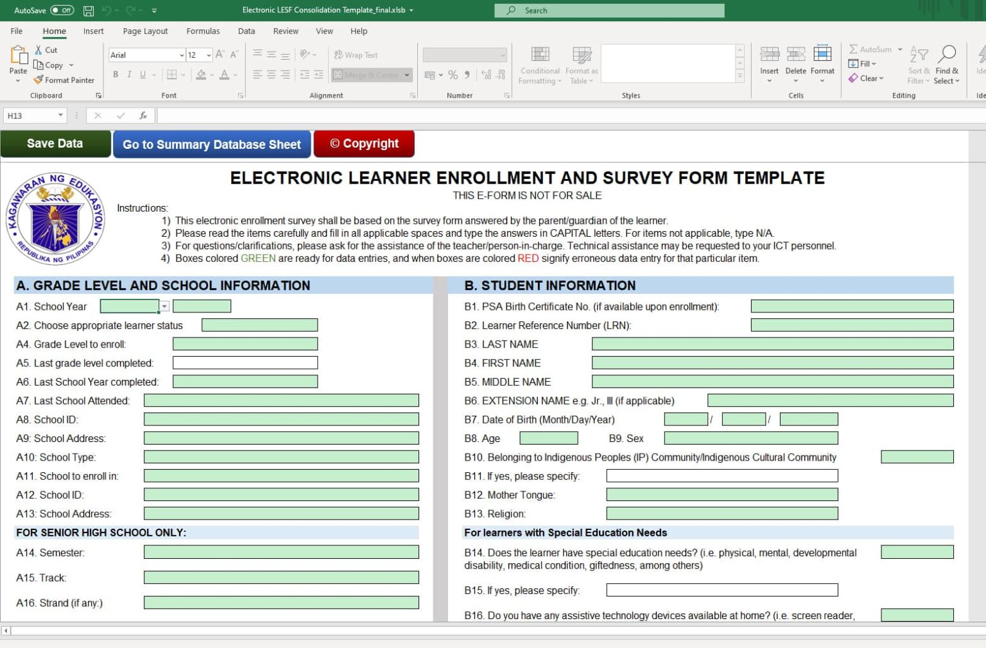Screen dimensions: 986x648
Task: Click the Font Color swatch
Action: (x=224, y=75)
